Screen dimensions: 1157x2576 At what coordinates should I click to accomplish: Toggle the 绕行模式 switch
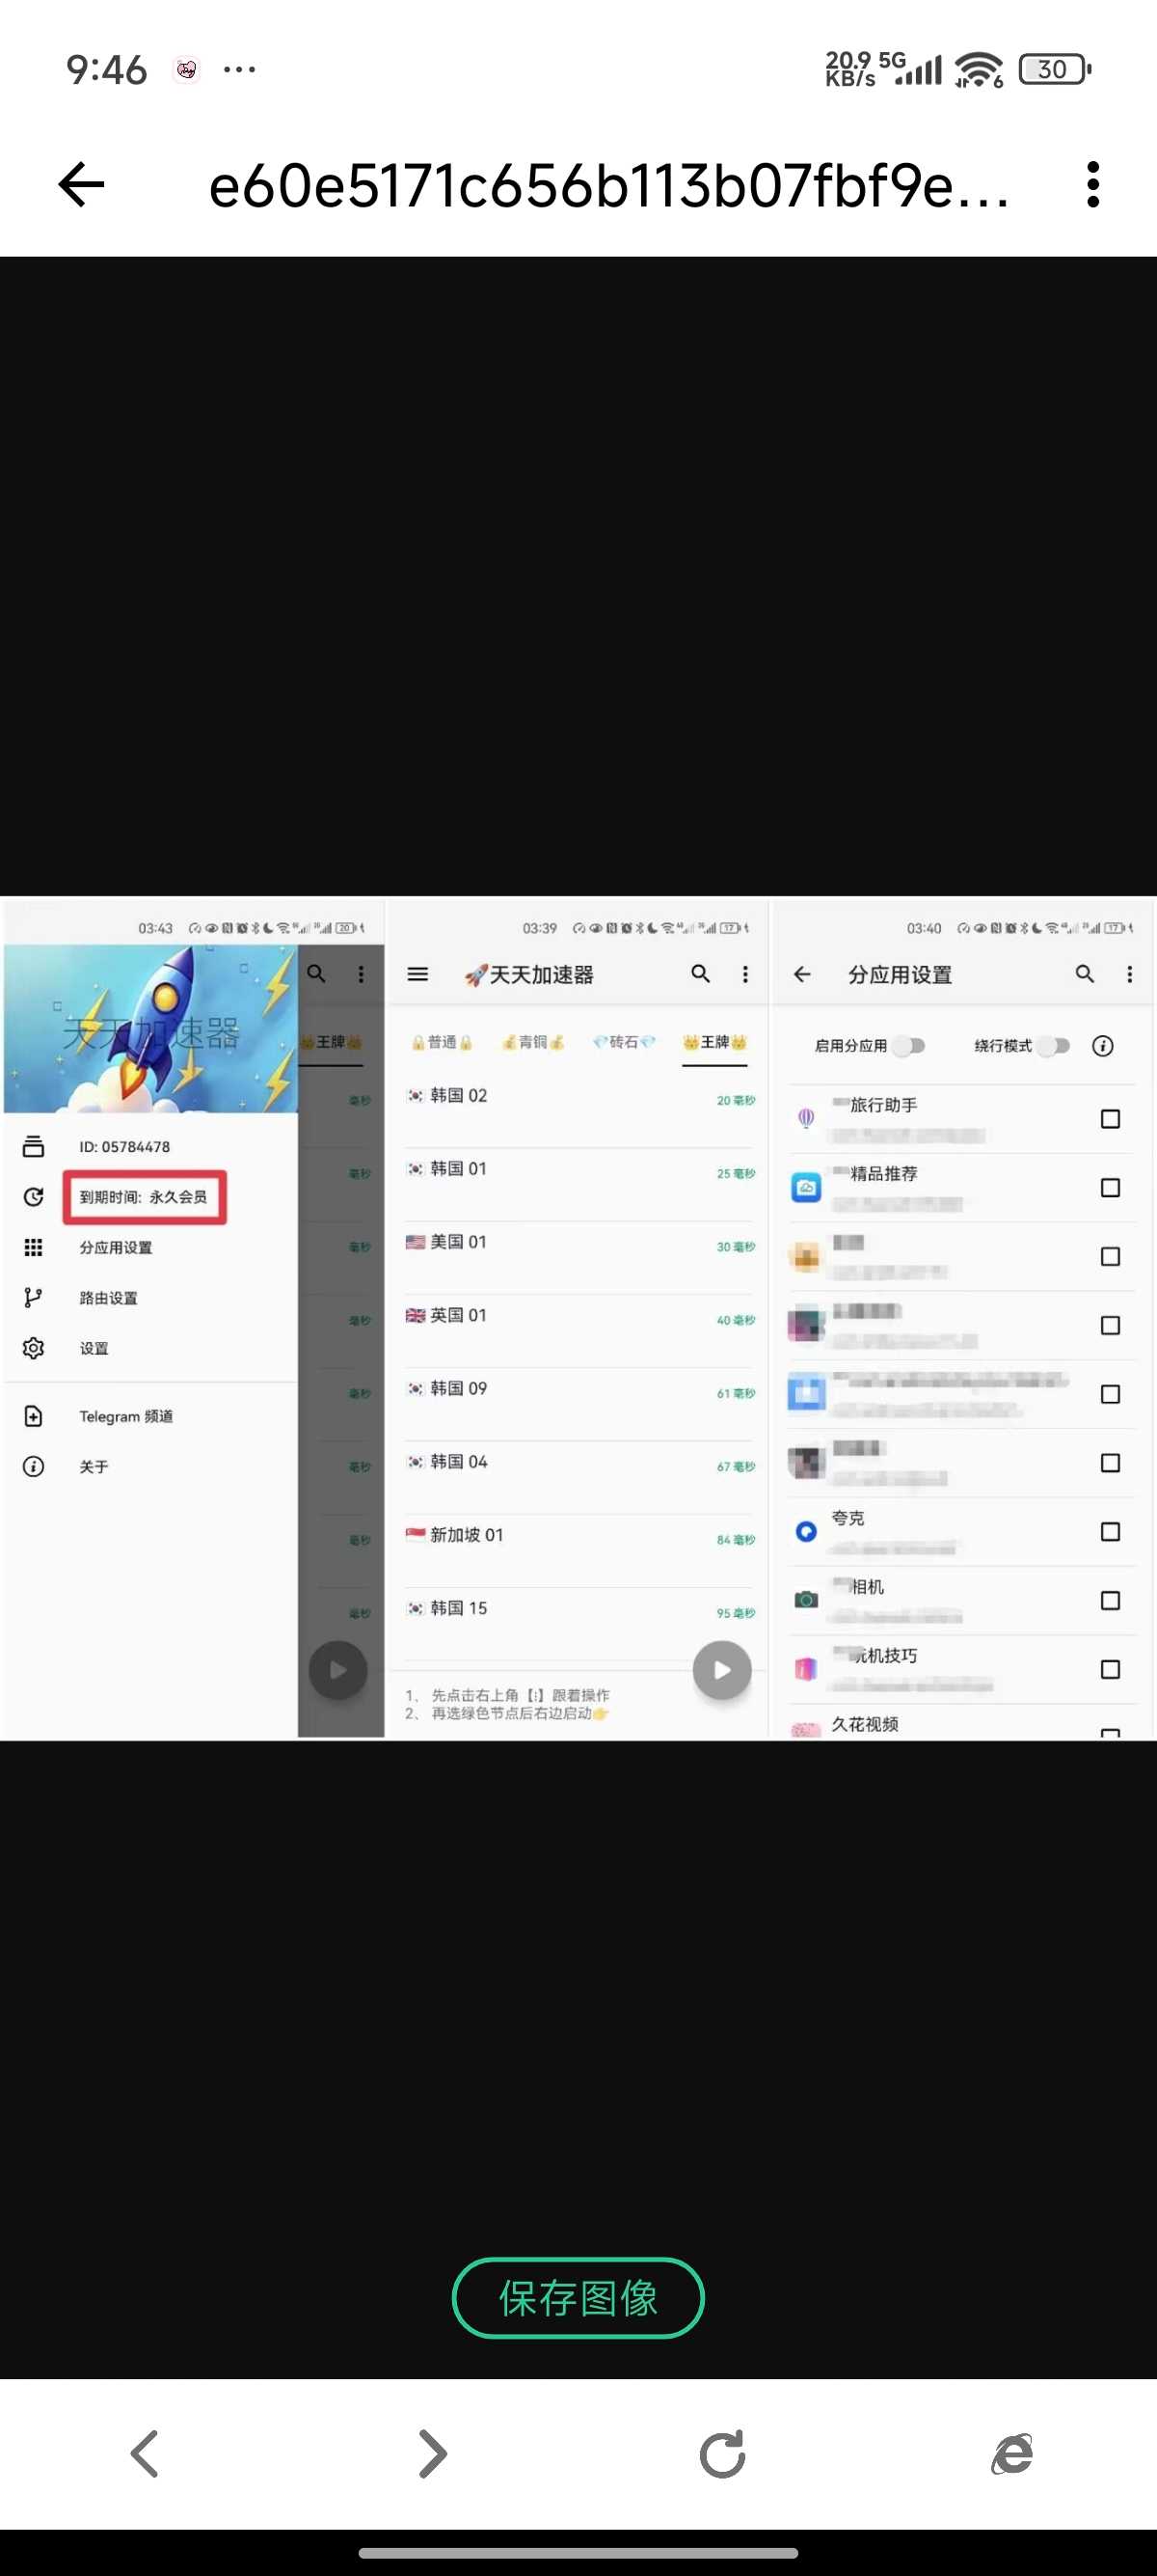coord(1053,1046)
